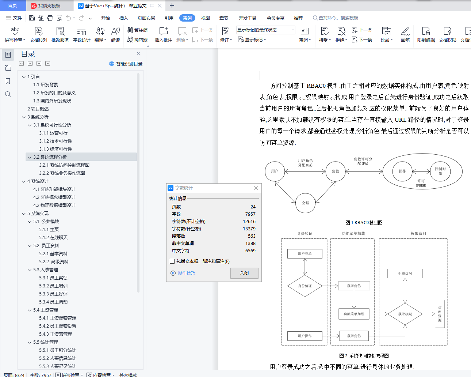Click status bar 字数: 7957
Image resolution: width=471 pixels, height=377 pixels.
[x=41, y=375]
